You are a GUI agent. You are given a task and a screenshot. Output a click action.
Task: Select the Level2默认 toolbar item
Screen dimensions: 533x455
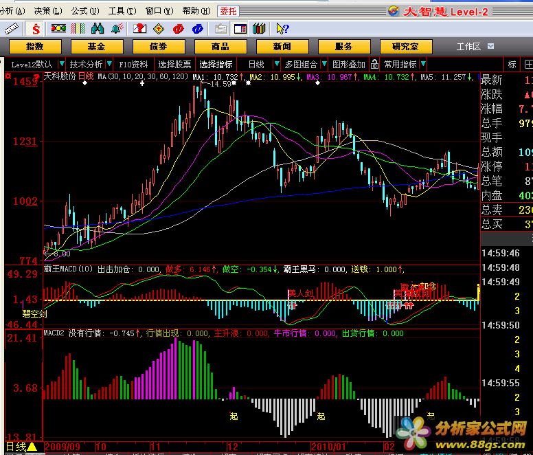coord(32,65)
